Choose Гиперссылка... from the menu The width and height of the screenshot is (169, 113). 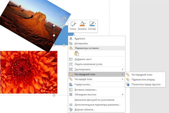97,84
